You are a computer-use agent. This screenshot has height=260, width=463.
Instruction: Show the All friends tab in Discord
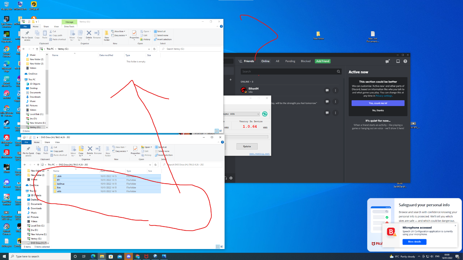[277, 61]
